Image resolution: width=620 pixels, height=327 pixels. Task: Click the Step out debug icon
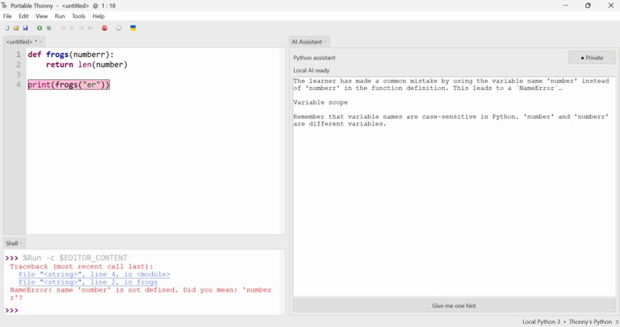pos(81,28)
